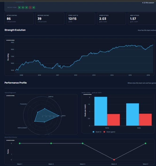The image size is (156, 166).
Task: Click the Home goals against red bar
Action: coord(114,120)
